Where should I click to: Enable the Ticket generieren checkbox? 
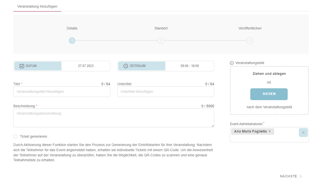tap(15, 137)
